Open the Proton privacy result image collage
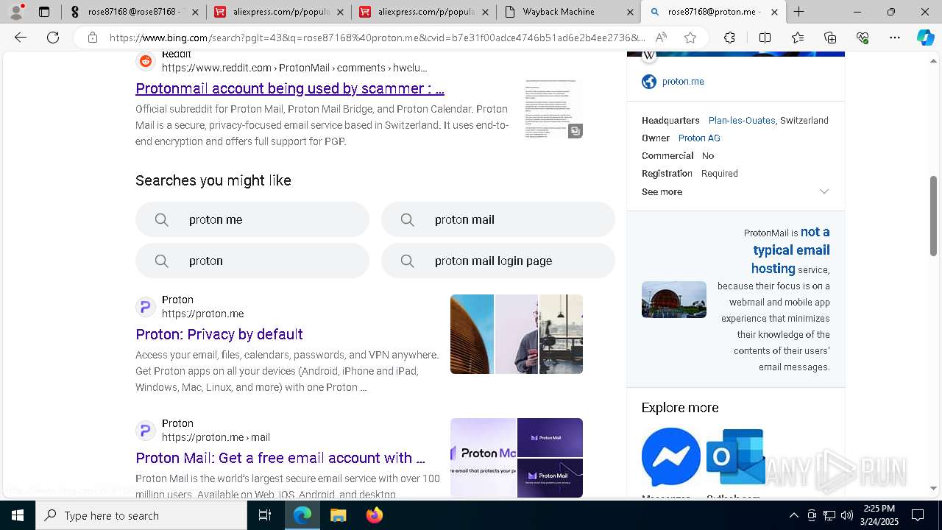Viewport: 942px width, 530px height. pos(517,334)
